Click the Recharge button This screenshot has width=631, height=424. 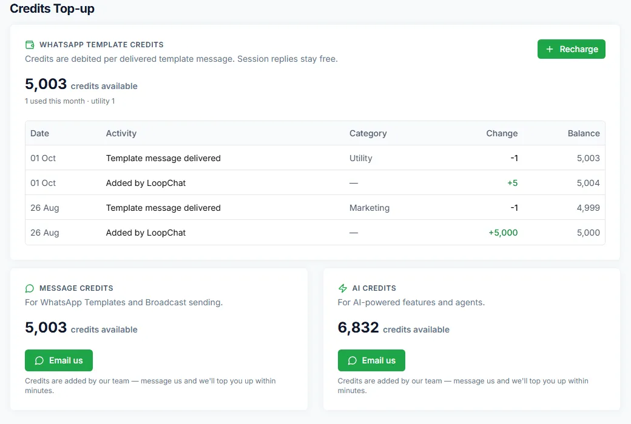[x=571, y=49]
